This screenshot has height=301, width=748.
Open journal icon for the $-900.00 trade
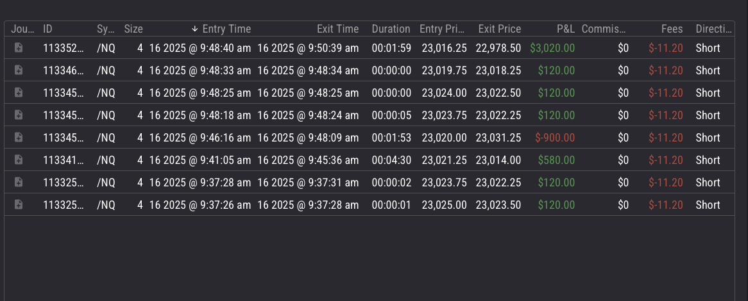coord(19,138)
